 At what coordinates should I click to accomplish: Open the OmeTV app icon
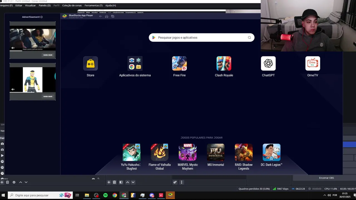[x=313, y=64]
